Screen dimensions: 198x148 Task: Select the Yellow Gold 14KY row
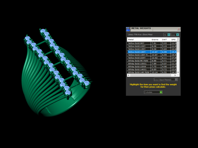(152, 49)
